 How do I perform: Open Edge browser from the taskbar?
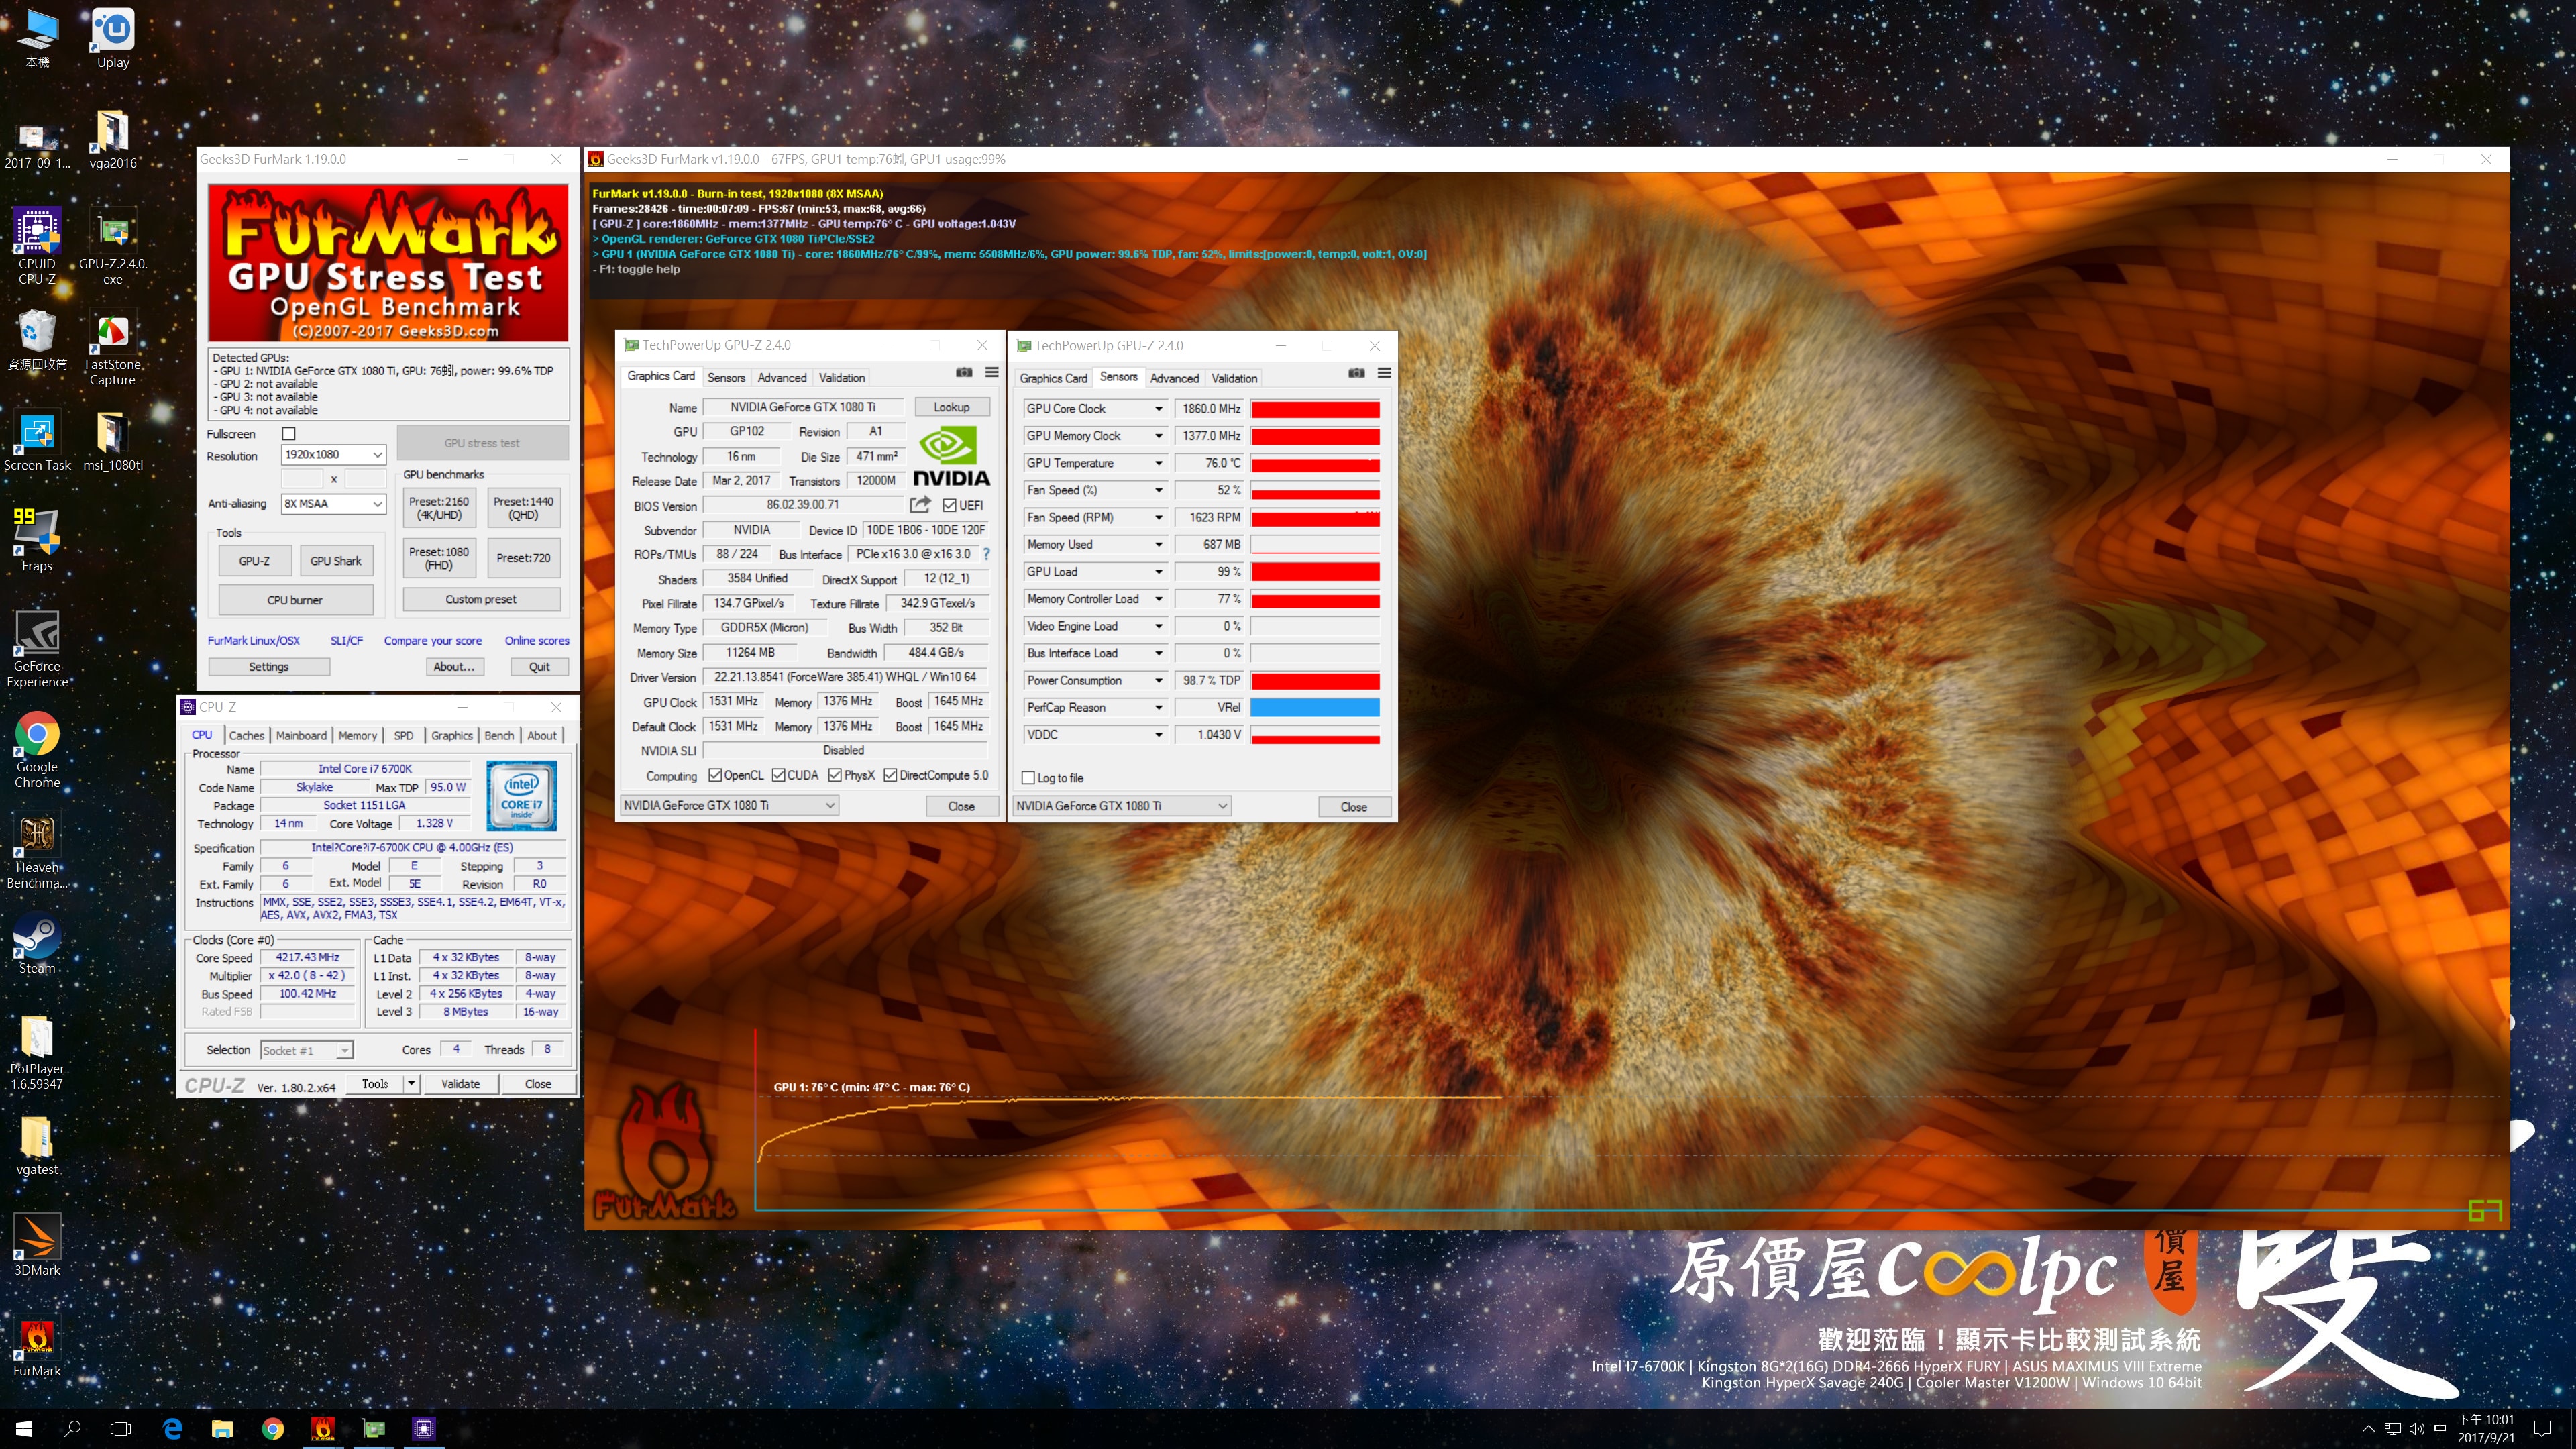(172, 1429)
